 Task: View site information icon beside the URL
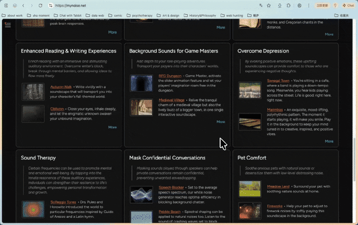click(51, 6)
